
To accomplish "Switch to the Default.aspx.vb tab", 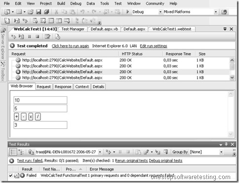I will pos(104,29).
